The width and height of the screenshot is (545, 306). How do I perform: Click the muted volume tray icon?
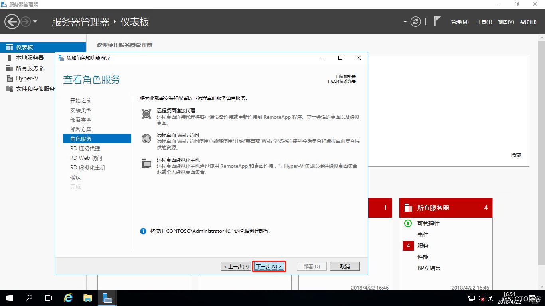pyautogui.click(x=481, y=298)
